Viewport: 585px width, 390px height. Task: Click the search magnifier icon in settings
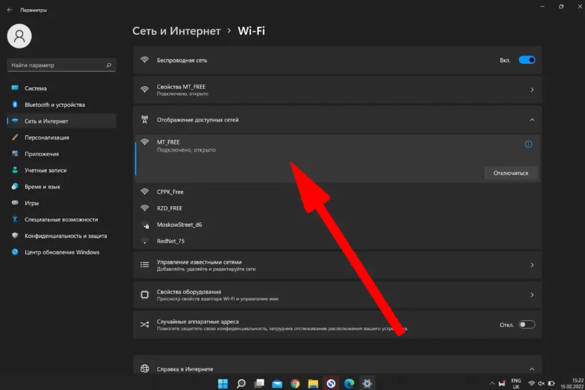[x=109, y=65]
